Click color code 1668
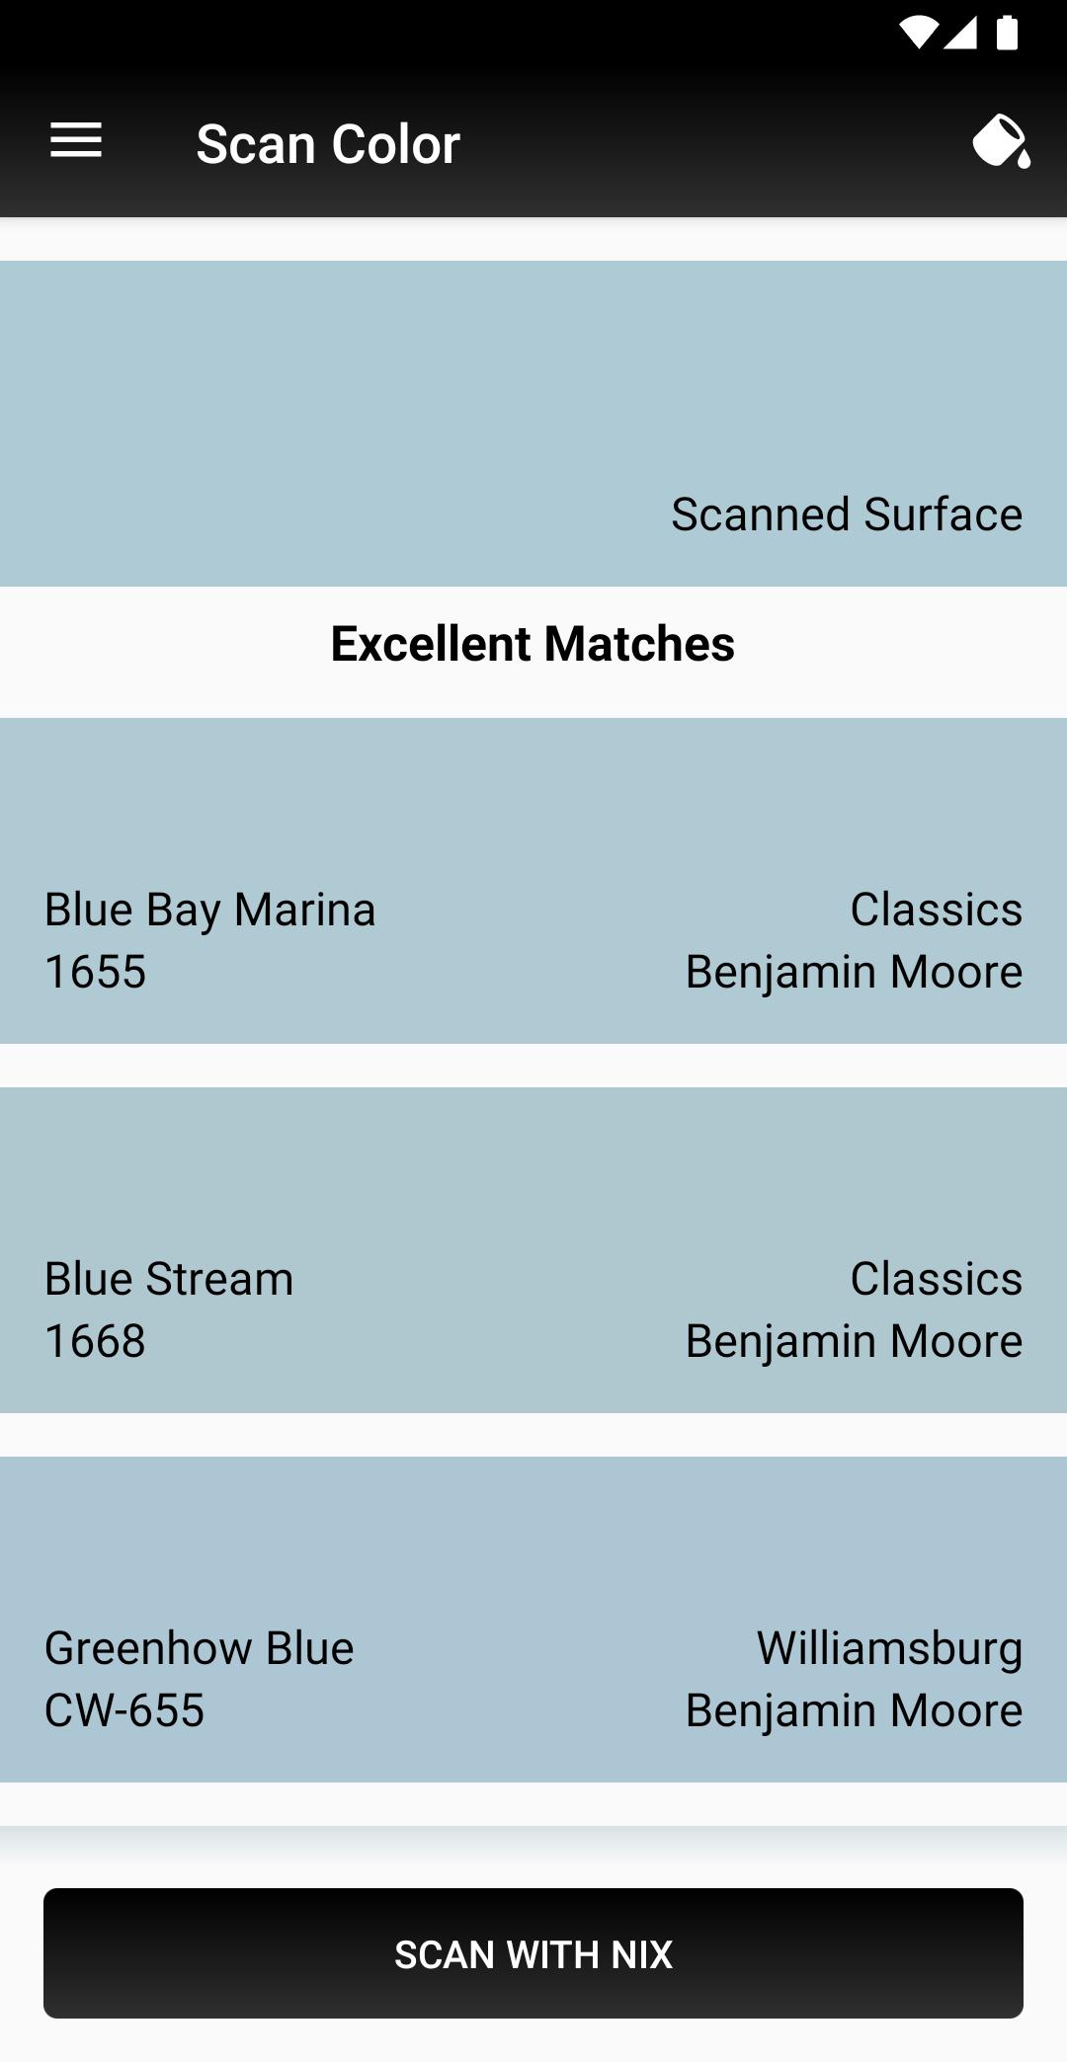The height and width of the screenshot is (2062, 1067). [x=96, y=1341]
